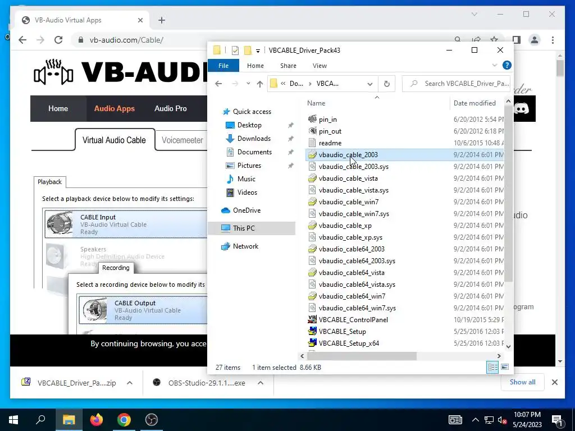Open the Audio Pro site menu

[171, 108]
